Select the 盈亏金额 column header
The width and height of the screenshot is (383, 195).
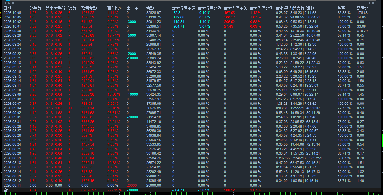[x=89, y=8]
